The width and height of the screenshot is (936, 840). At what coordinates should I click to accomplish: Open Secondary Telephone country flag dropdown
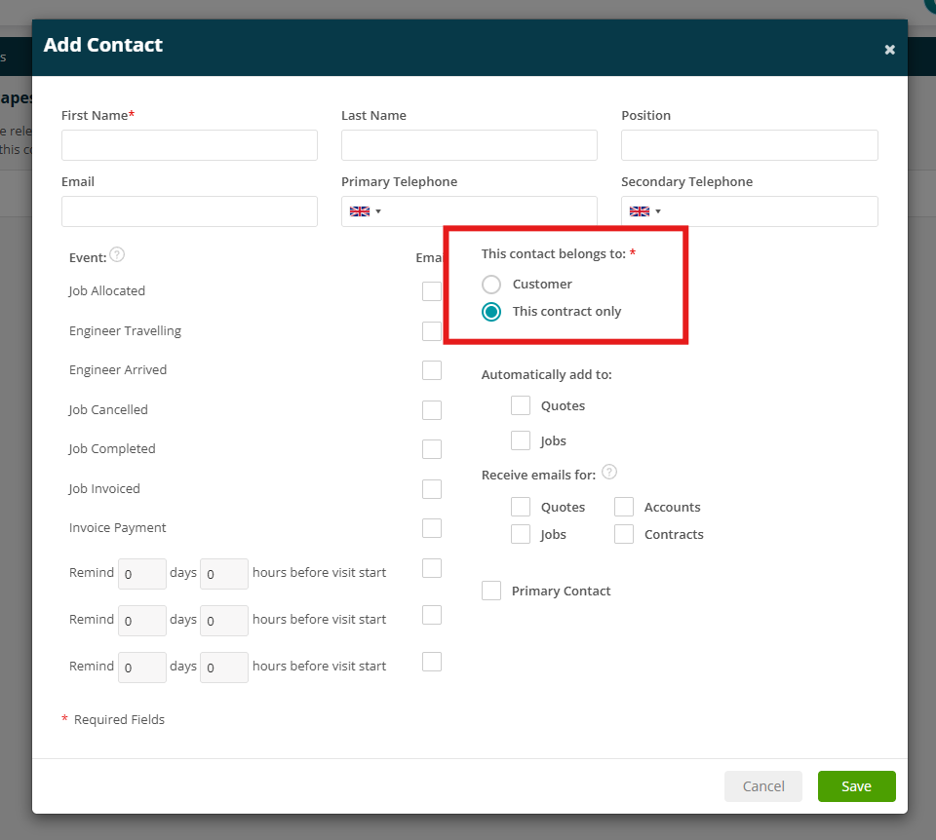645,211
